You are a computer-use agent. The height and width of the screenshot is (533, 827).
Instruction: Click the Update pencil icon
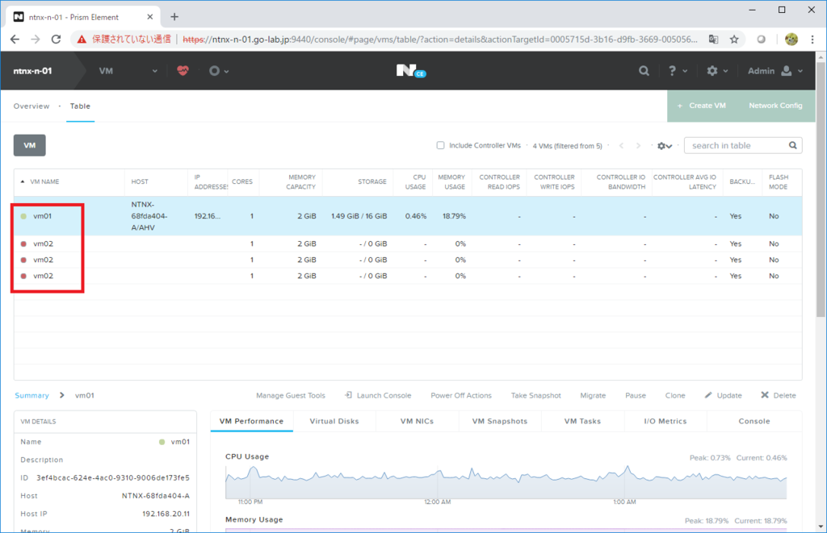point(708,395)
